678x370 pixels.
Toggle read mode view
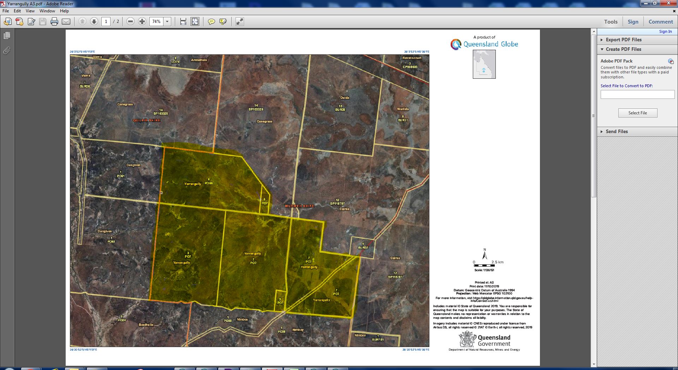(239, 22)
